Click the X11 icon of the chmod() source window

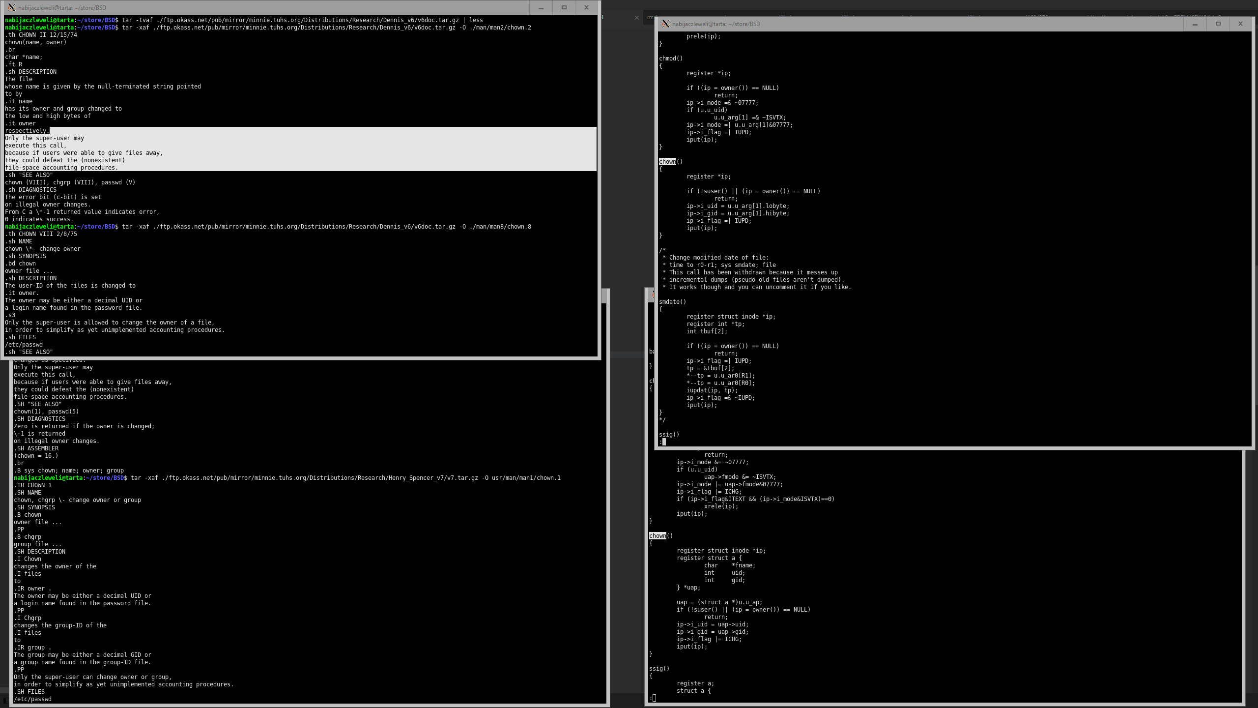665,24
